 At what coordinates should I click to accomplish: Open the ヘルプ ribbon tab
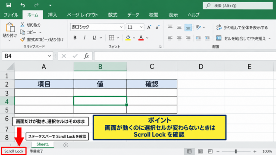tap(194, 15)
